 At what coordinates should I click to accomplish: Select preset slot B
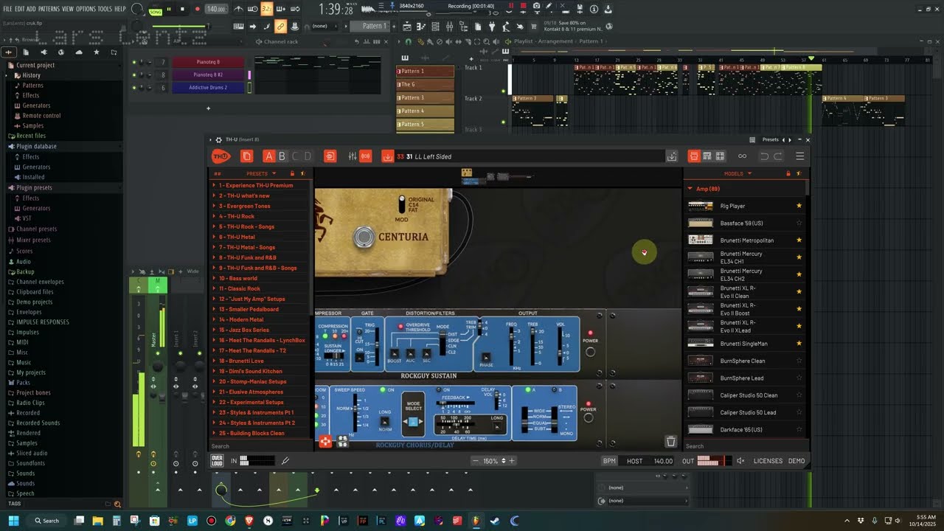(282, 156)
